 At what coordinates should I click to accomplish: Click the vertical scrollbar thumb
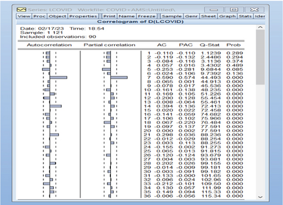click(x=260, y=57)
